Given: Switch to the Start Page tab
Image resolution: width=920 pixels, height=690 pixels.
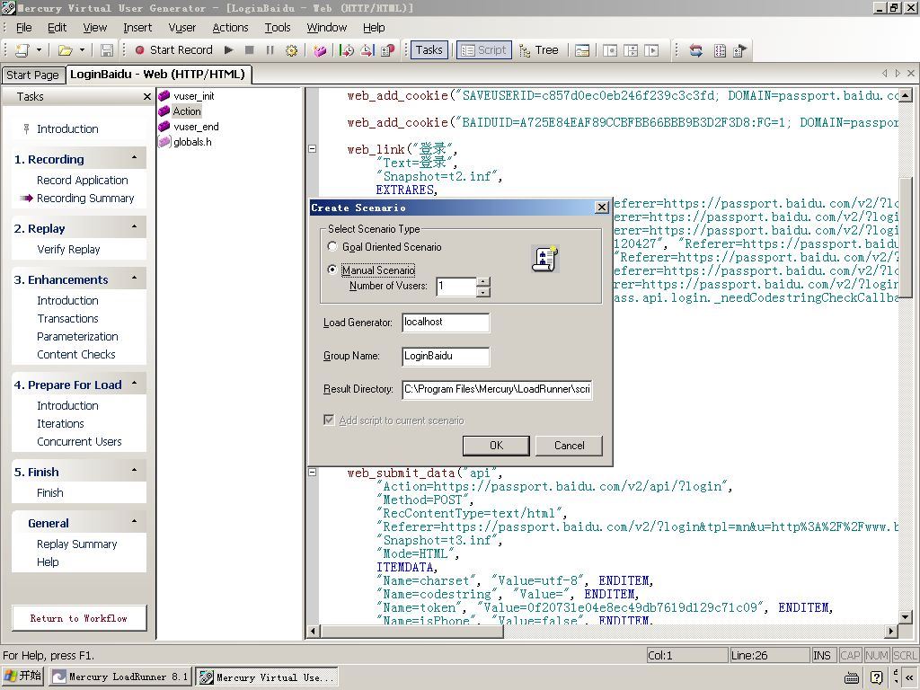Looking at the screenshot, I should coord(33,75).
